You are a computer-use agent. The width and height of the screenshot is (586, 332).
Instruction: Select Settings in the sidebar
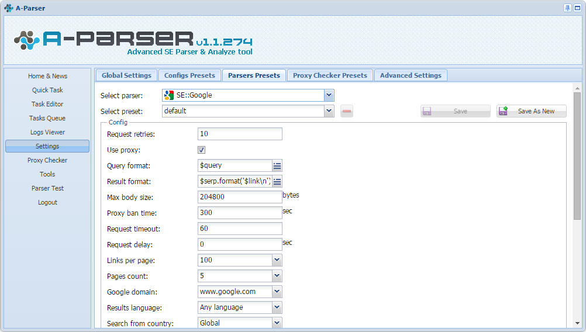coord(47,146)
